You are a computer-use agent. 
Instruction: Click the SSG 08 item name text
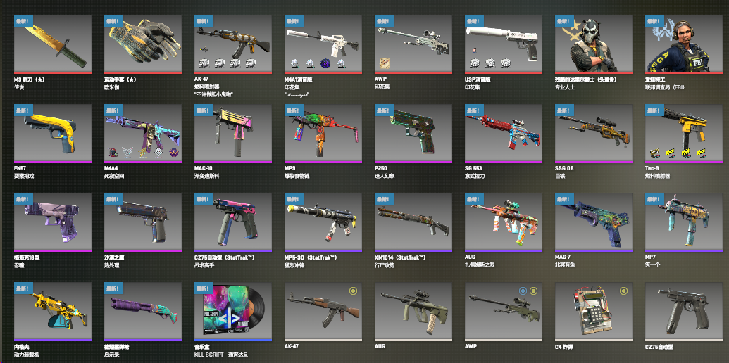(x=564, y=168)
